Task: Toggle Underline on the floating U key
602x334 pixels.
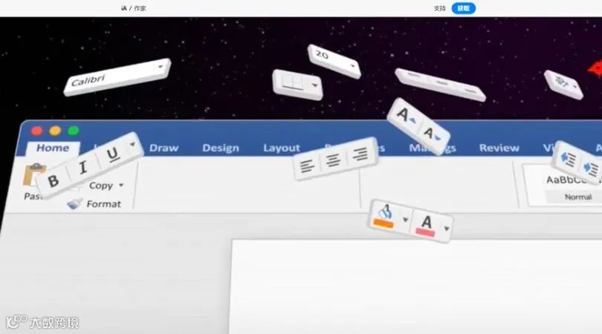Action: click(112, 154)
